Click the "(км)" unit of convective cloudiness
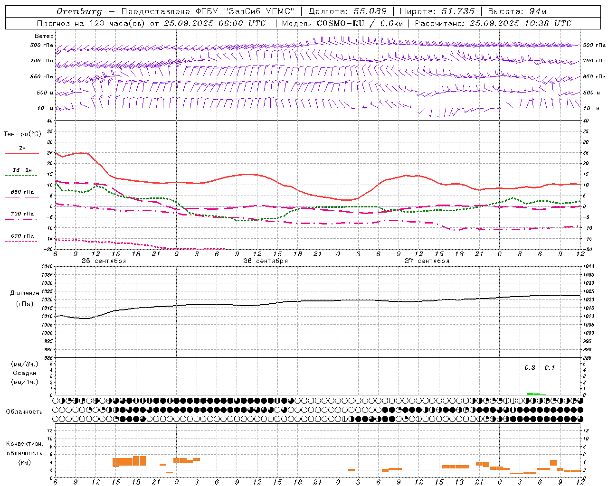This screenshot has width=608, height=486. tap(25, 462)
